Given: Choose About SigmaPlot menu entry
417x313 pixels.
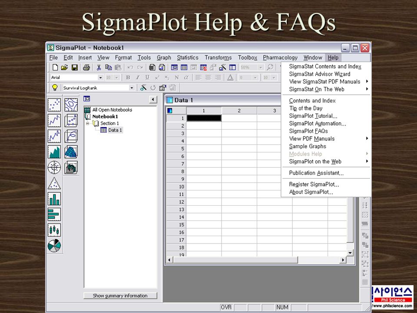Looking at the screenshot, I should tap(311, 192).
